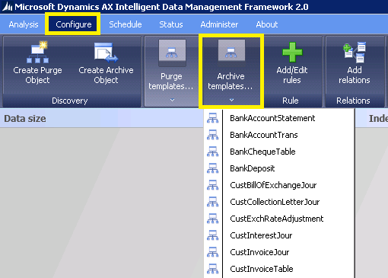Go to the Status tab

pyautogui.click(x=171, y=24)
